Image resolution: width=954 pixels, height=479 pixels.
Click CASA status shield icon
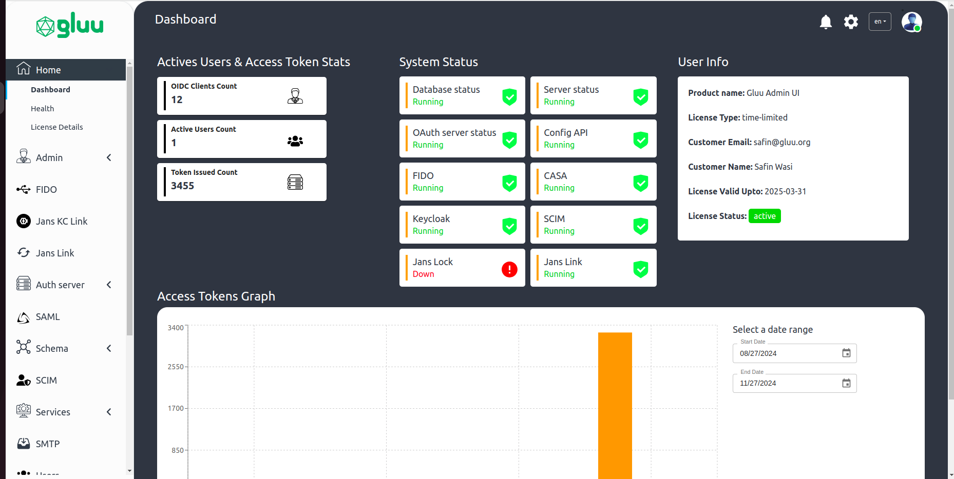pyautogui.click(x=641, y=183)
